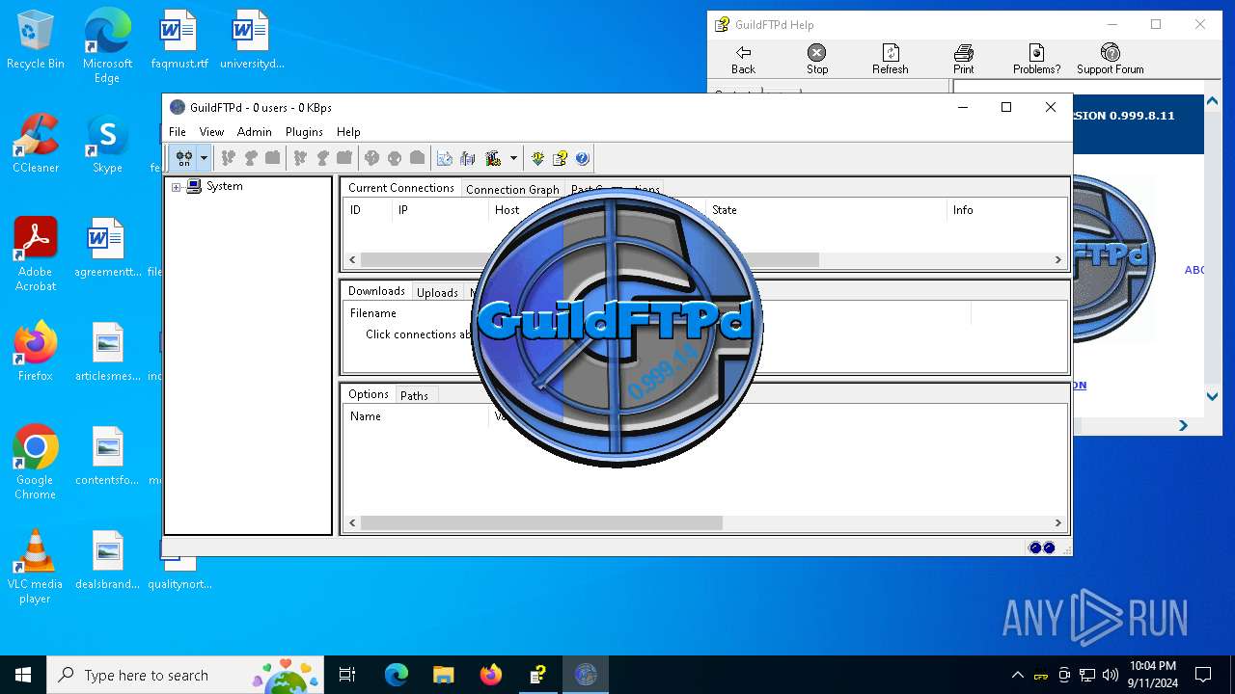Click the Options list horizontal scrollbar thumb
The width and height of the screenshot is (1235, 694).
coord(541,522)
